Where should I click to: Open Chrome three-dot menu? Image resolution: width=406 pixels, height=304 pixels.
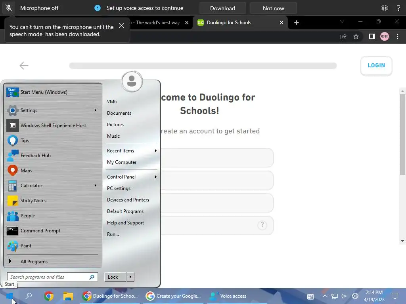pos(397,36)
